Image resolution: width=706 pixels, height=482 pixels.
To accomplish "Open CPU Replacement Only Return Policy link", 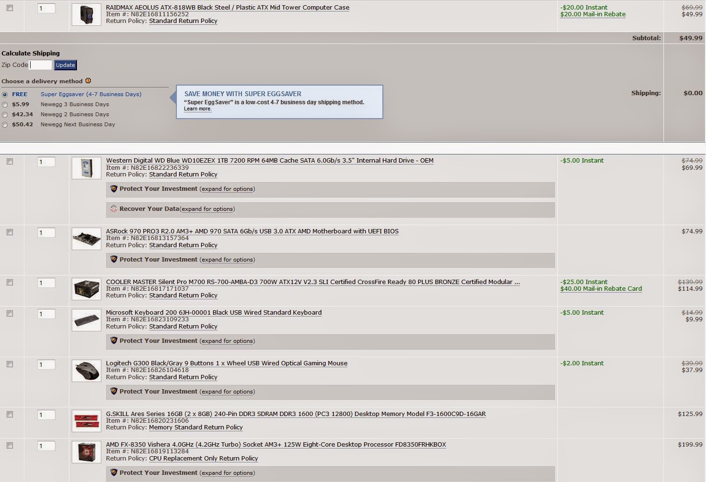I will 204,459.
